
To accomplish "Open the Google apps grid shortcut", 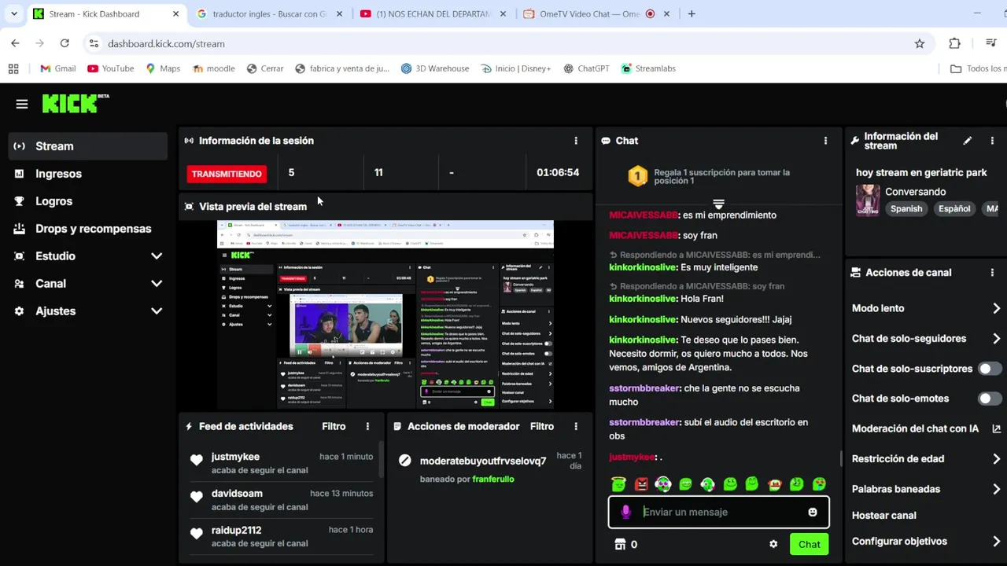I will [13, 68].
